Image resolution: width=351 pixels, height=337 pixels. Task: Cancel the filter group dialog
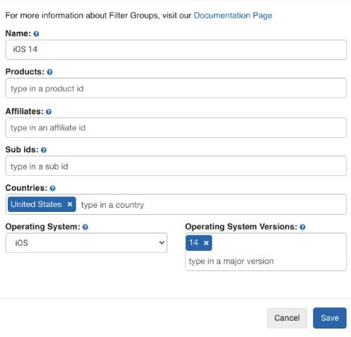(x=287, y=318)
